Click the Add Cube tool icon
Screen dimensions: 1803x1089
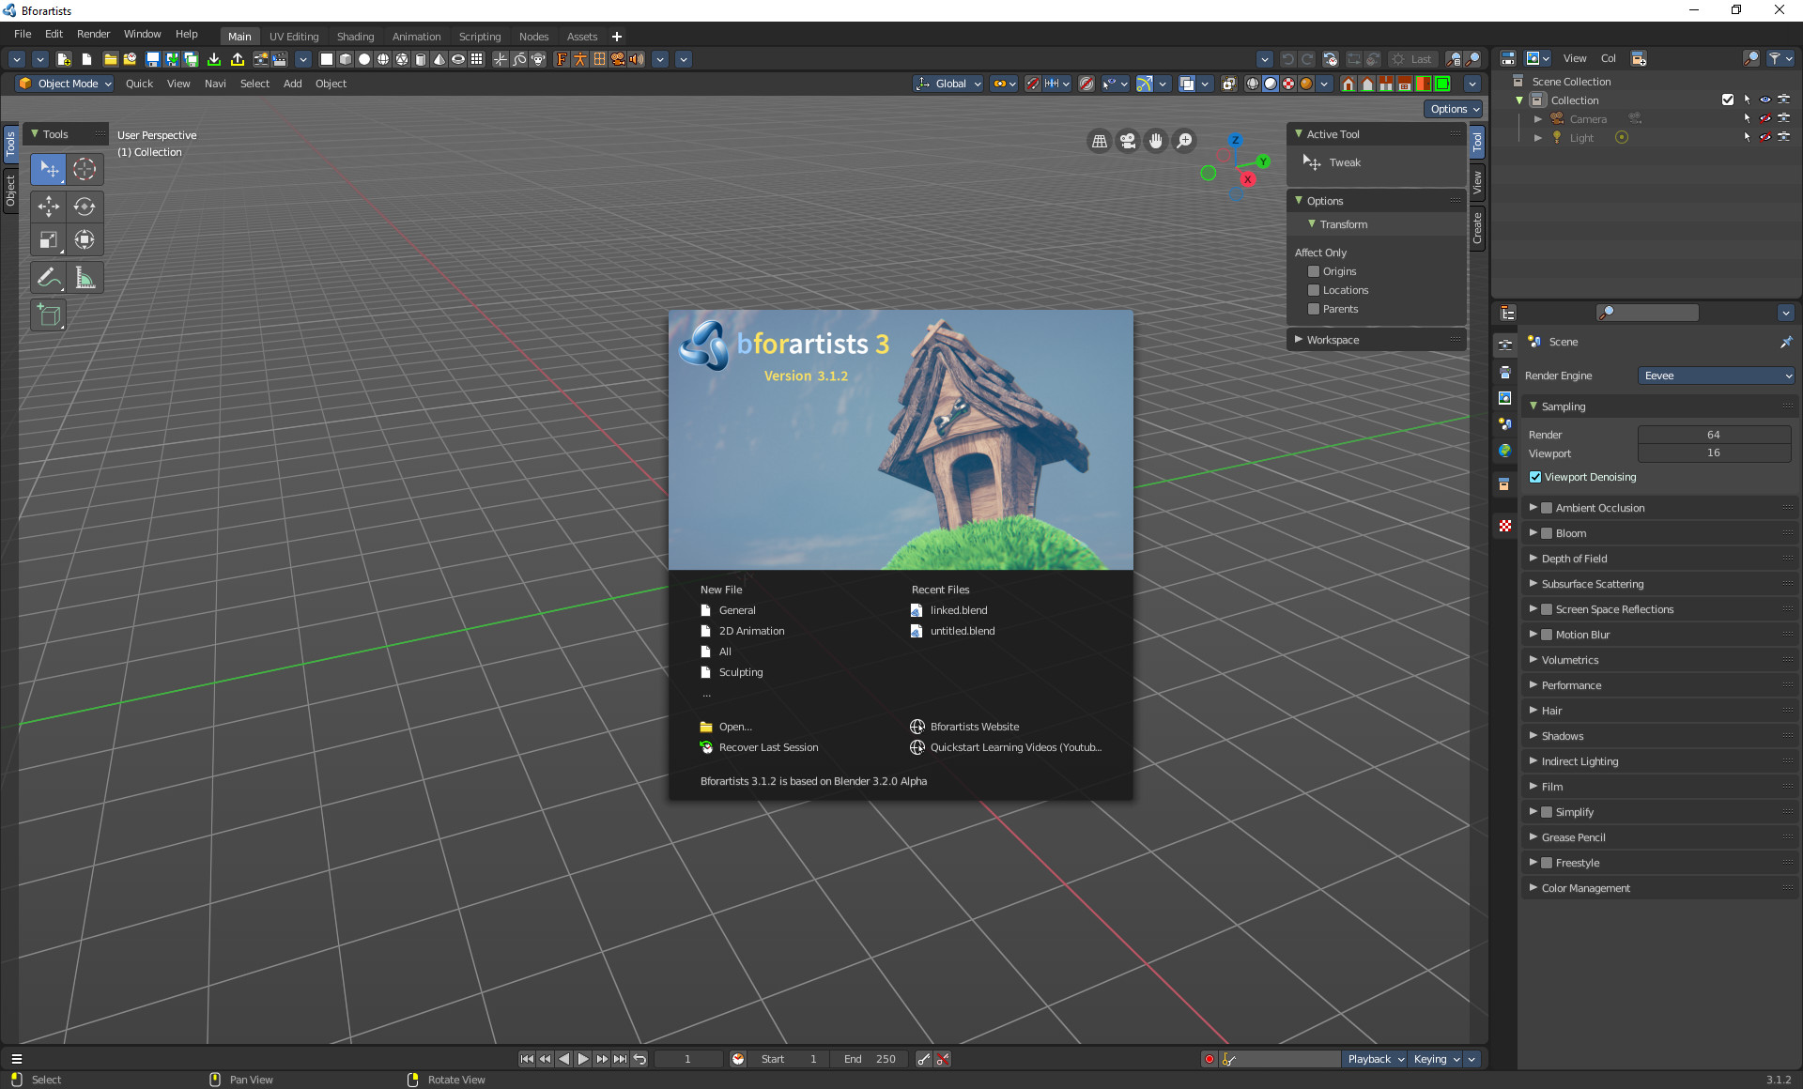coord(48,315)
